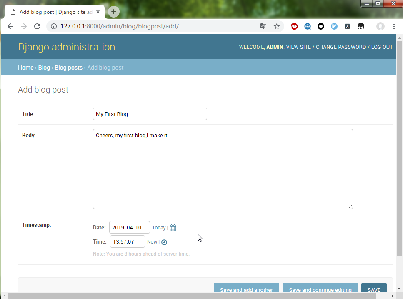The height and width of the screenshot is (299, 403).
Task: Open the blue chat-bubble extension icon
Action: point(308,26)
